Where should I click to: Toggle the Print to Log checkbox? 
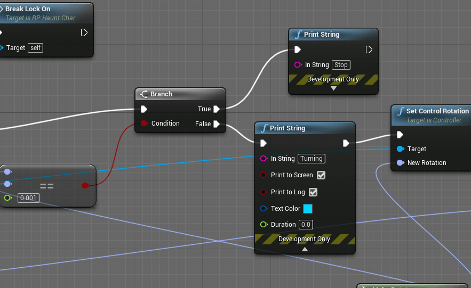(313, 192)
